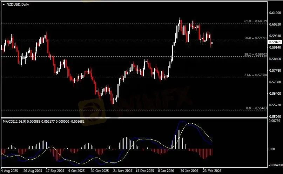Click the MACD scale value -0.004898

click(276, 165)
